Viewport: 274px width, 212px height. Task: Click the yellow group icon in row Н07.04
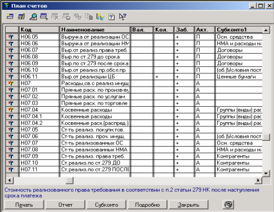tap(11, 109)
